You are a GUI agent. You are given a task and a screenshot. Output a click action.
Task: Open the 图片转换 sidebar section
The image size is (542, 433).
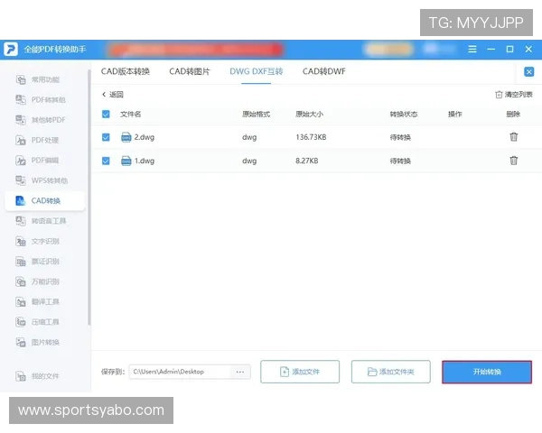click(37, 342)
